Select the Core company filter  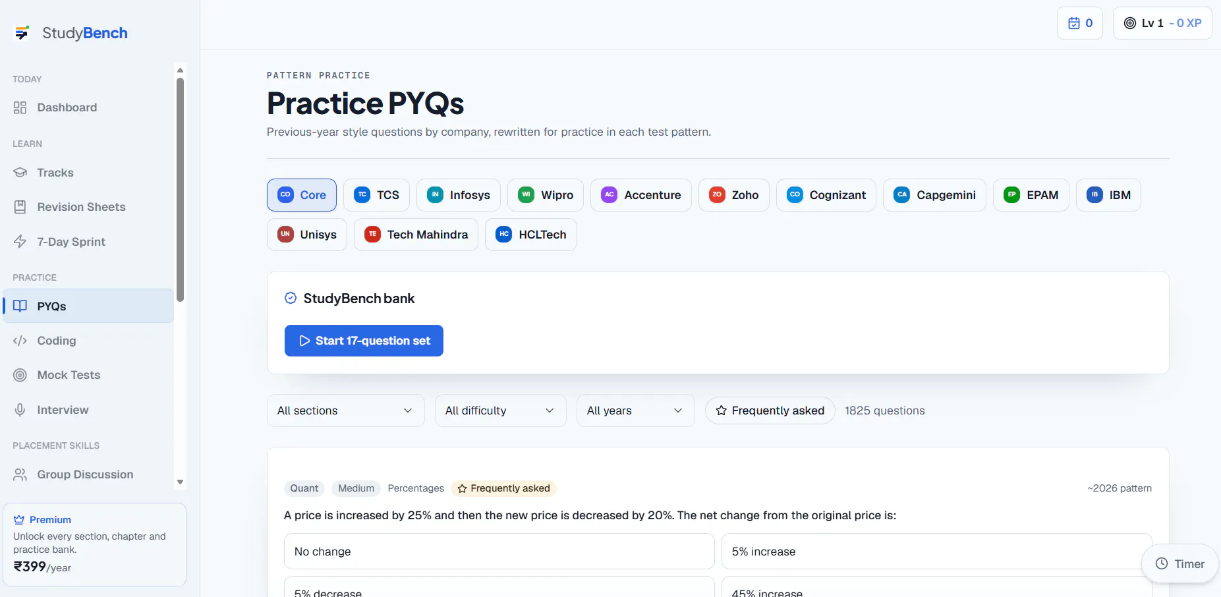click(302, 195)
